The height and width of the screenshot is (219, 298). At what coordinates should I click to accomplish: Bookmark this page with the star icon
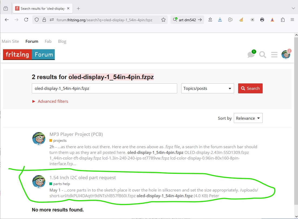click(x=163, y=20)
